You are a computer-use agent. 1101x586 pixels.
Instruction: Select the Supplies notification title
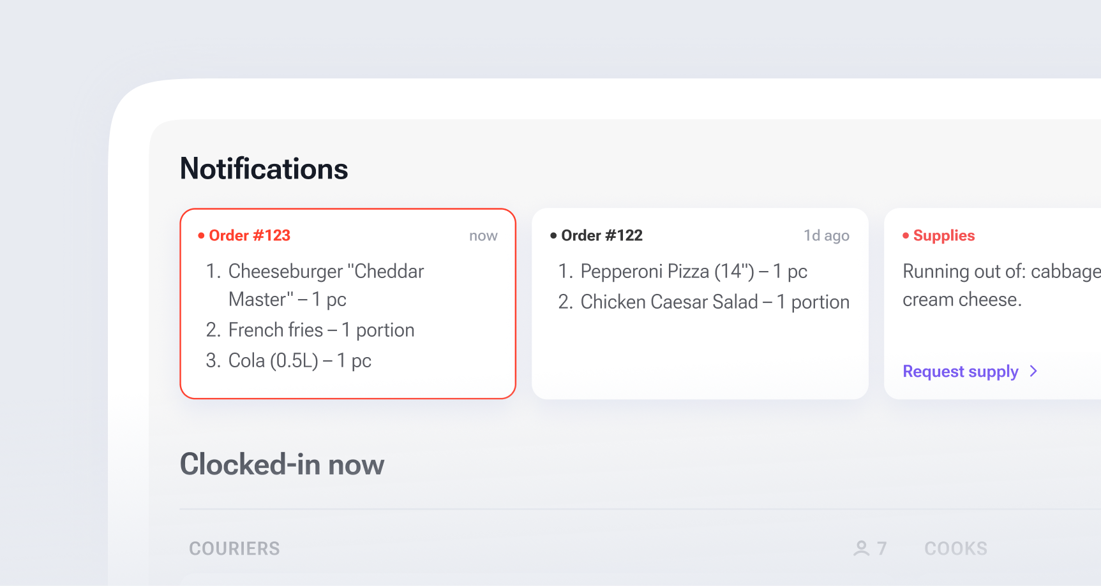(944, 236)
